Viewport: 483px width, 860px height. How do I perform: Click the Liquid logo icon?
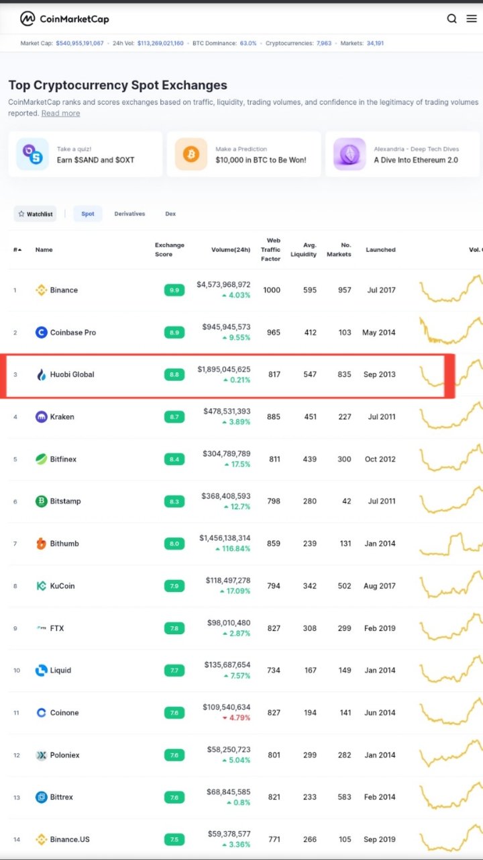click(41, 671)
